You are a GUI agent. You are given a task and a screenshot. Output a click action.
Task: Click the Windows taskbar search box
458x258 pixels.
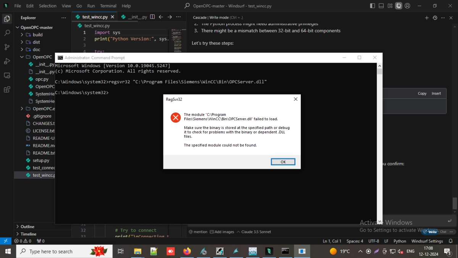click(51, 251)
